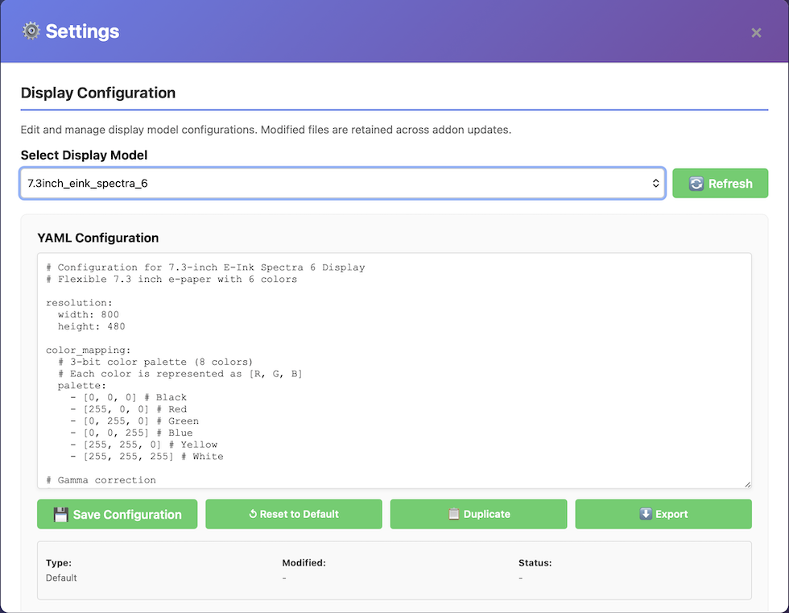Click the reset arrow icon on Reset to Default

(253, 514)
